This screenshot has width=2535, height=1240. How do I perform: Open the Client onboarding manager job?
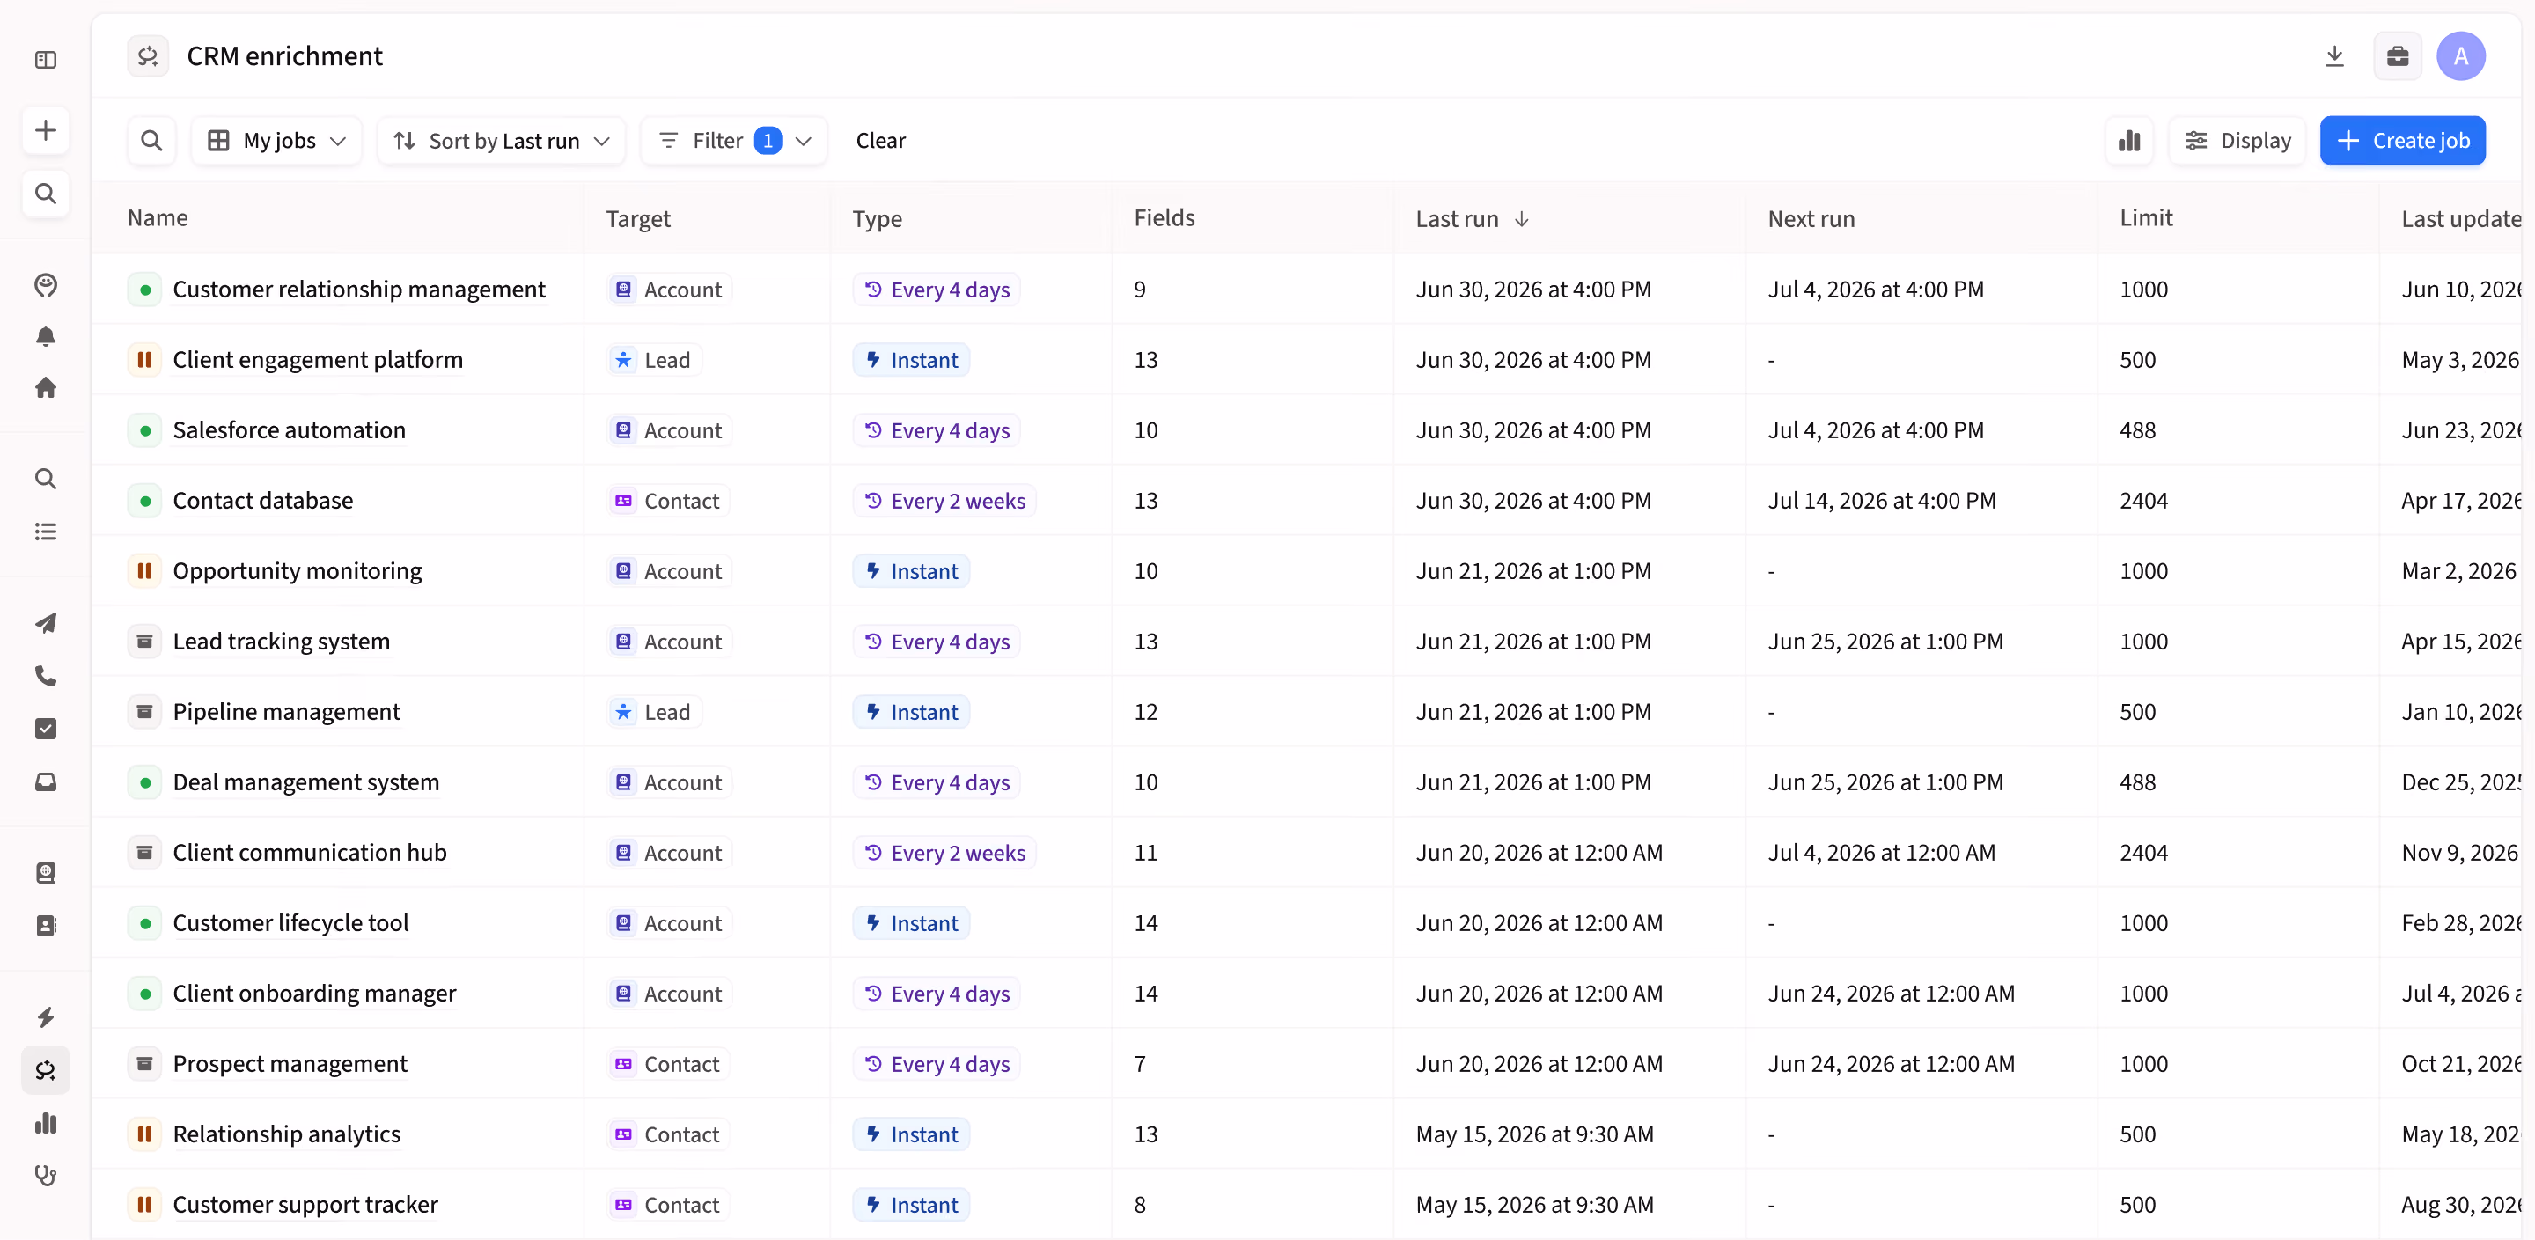point(314,993)
